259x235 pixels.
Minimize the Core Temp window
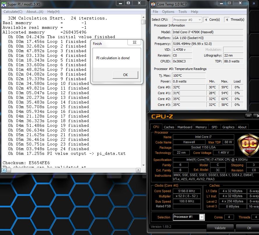pos(221,3)
